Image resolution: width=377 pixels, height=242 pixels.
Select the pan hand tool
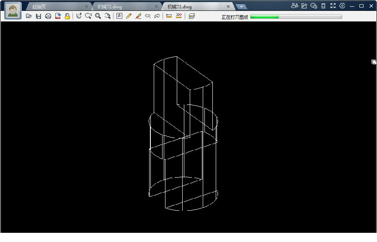[79, 16]
